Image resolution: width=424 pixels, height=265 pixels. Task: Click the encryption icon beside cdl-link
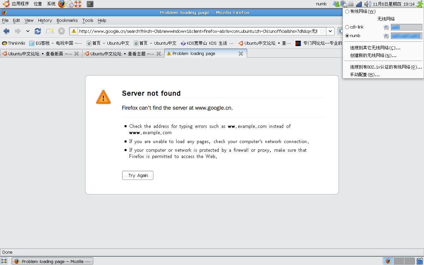tap(386, 27)
